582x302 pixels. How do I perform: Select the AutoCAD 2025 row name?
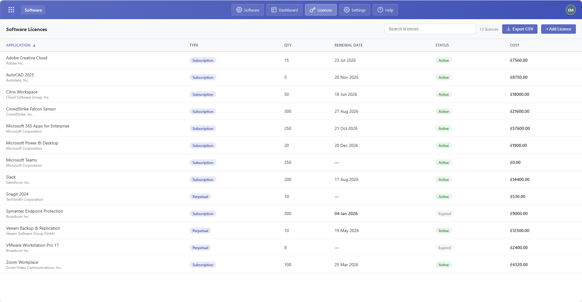point(20,75)
